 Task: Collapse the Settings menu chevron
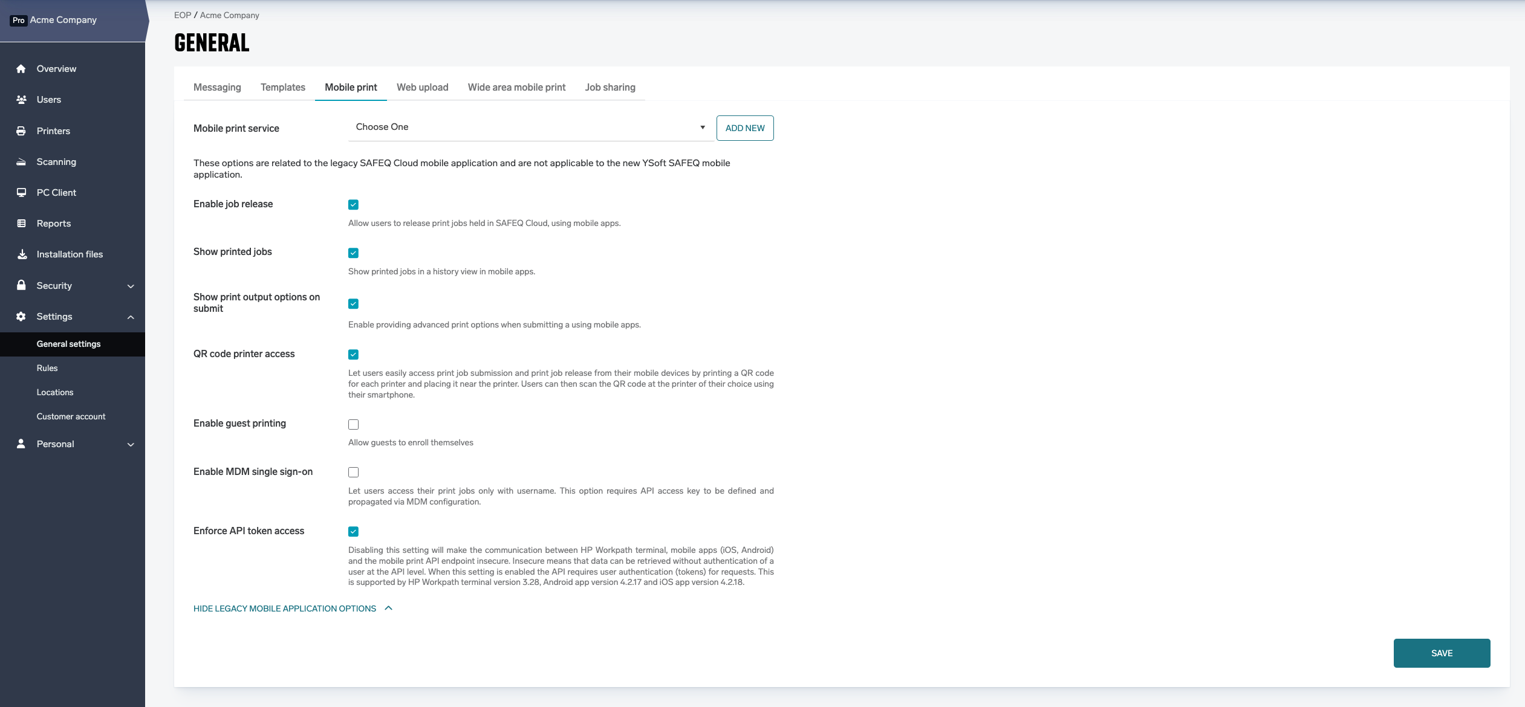[131, 317]
